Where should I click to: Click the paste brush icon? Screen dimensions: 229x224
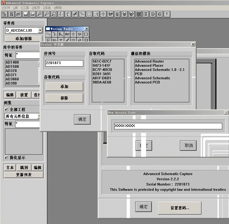(x=82, y=14)
